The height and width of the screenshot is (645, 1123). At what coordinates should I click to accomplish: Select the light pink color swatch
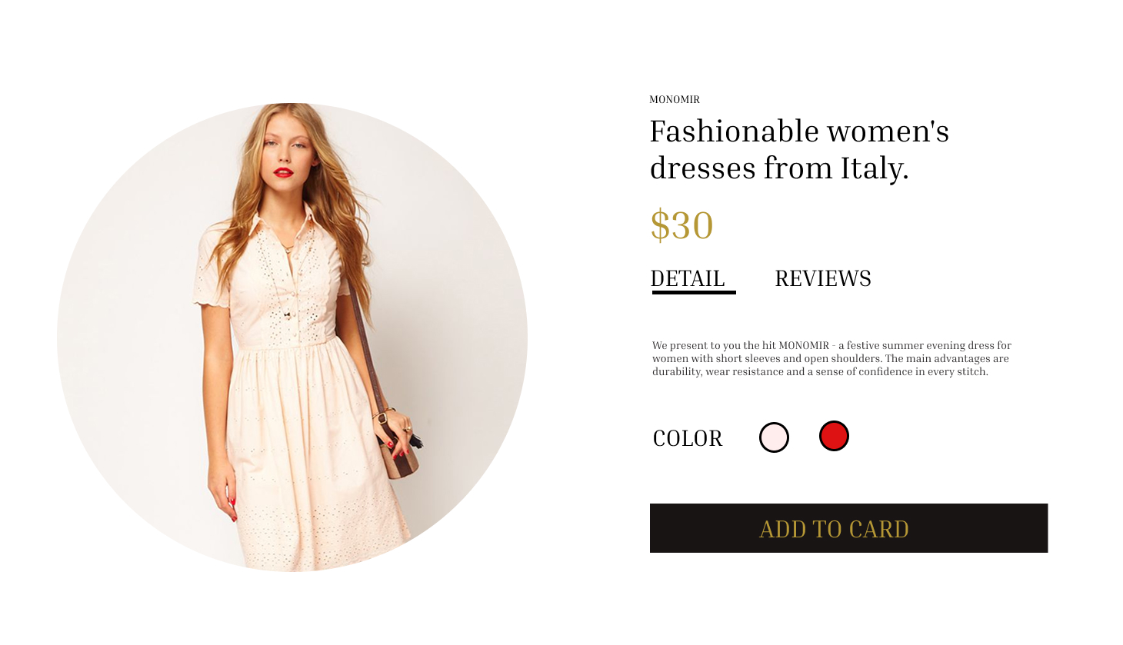[774, 437]
